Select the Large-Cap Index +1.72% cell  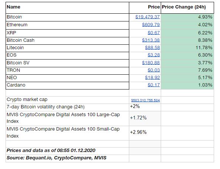(145, 119)
